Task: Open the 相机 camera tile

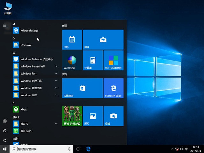Action: [x=113, y=116]
